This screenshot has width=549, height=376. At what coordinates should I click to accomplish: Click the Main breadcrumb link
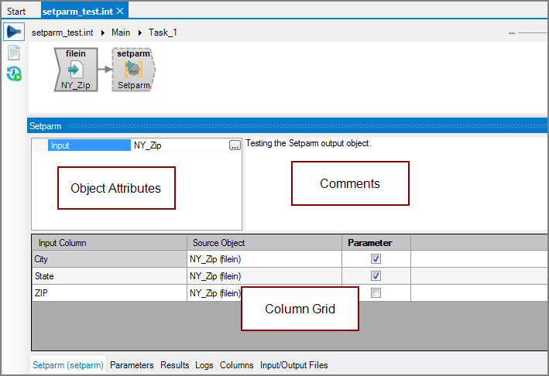coord(121,33)
